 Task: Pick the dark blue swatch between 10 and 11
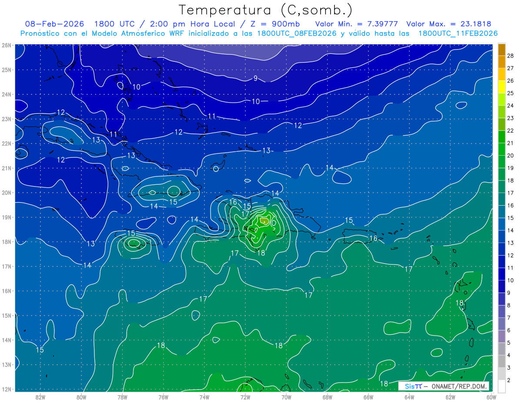[502, 274]
